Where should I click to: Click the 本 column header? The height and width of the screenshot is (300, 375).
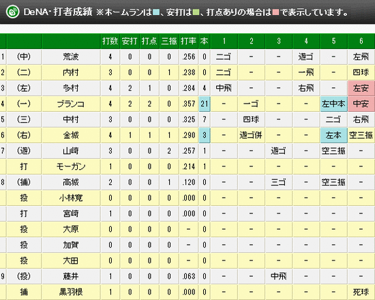pos(205,41)
